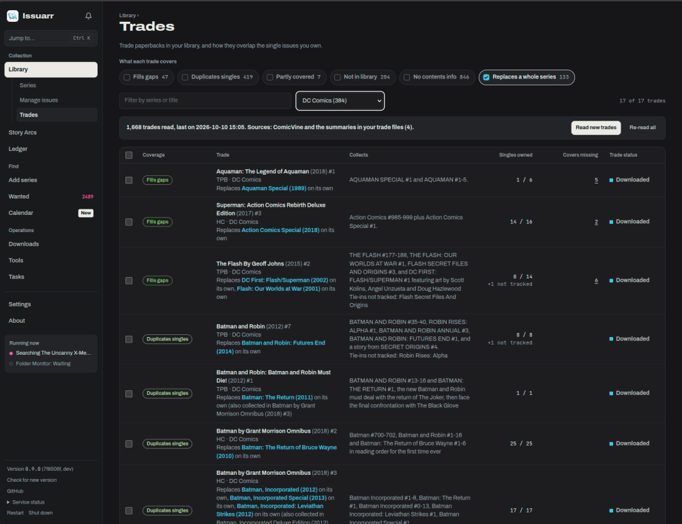Open notifications bell

[x=88, y=16]
